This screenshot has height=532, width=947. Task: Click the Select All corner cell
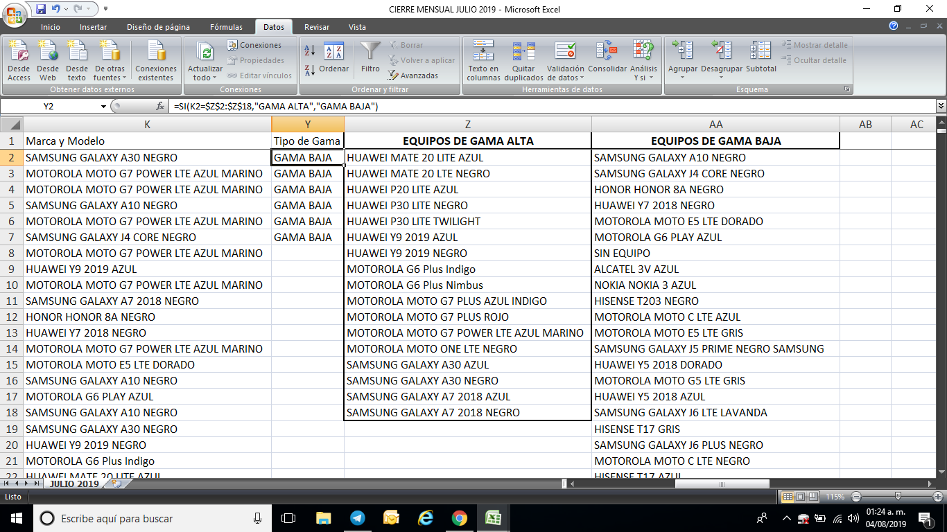click(x=11, y=124)
